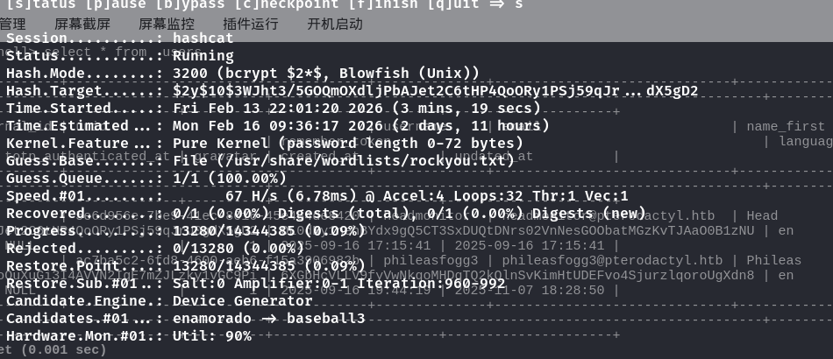
Task: Click the Restore.Sub.#01 Salt:0 Iteration line
Action: pyautogui.click(x=343, y=284)
